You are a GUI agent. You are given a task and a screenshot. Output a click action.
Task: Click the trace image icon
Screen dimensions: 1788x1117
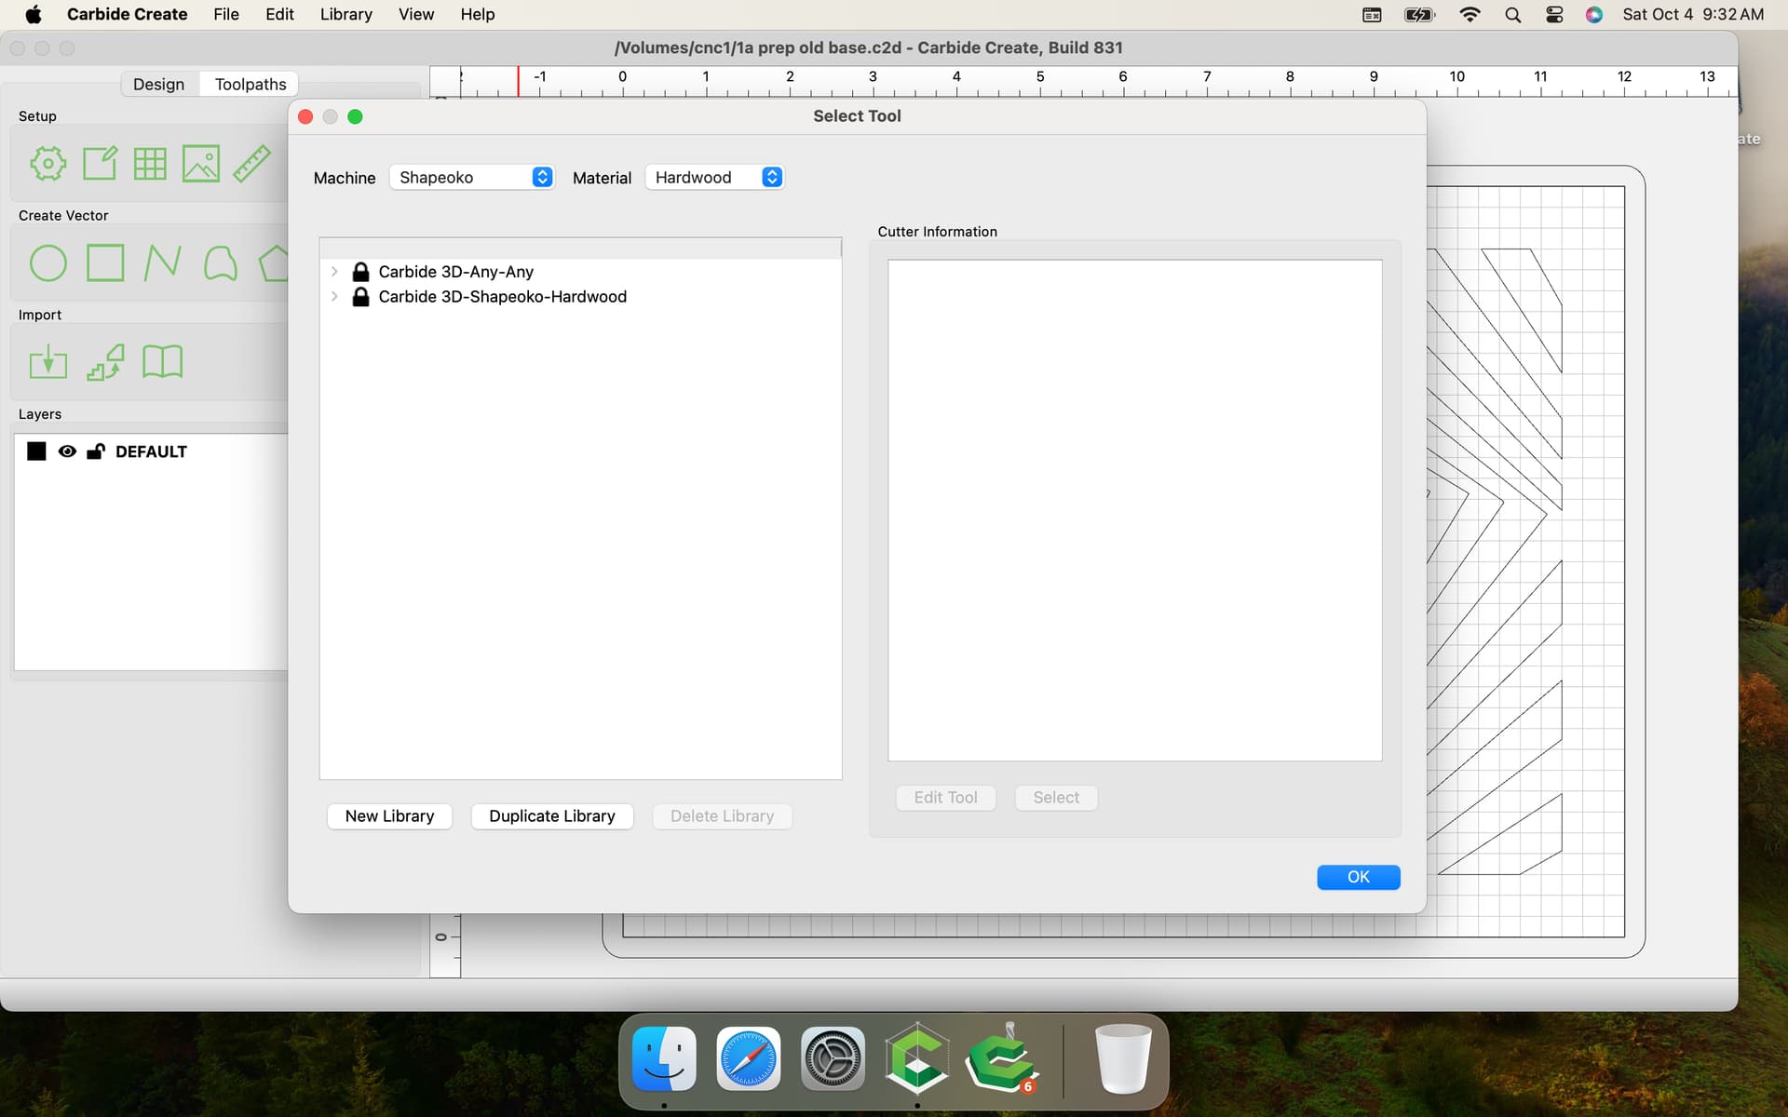(105, 362)
